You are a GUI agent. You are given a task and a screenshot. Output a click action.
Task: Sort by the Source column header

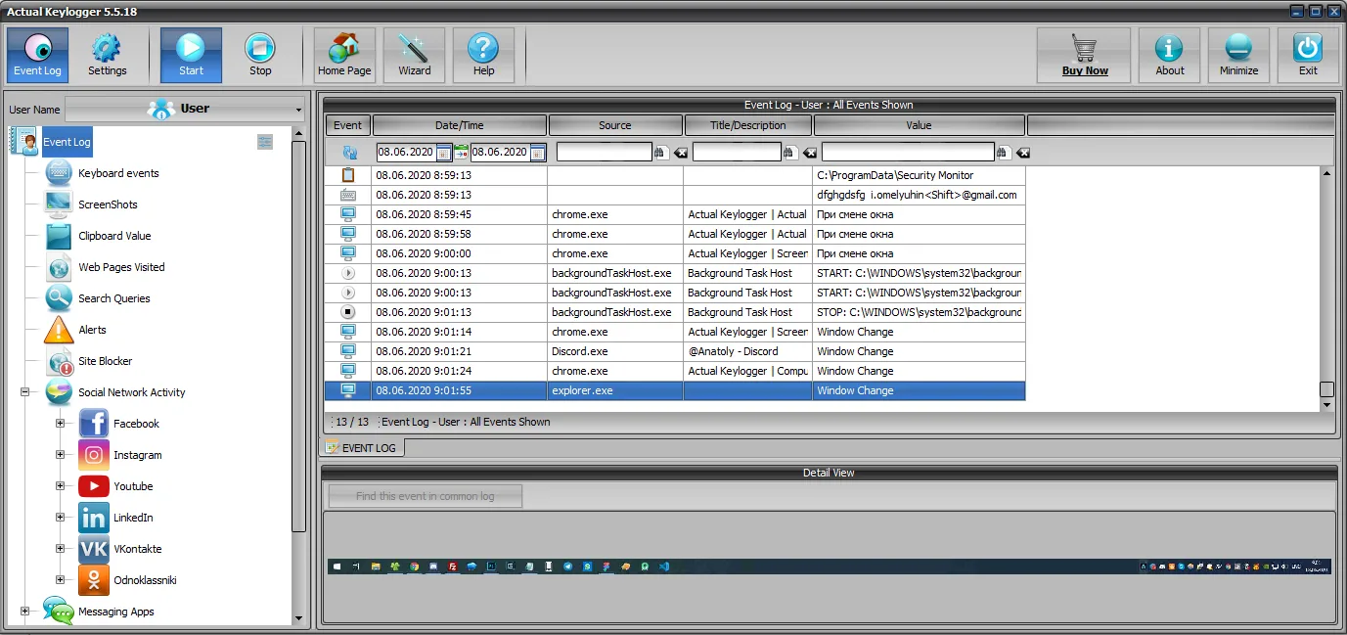click(614, 125)
